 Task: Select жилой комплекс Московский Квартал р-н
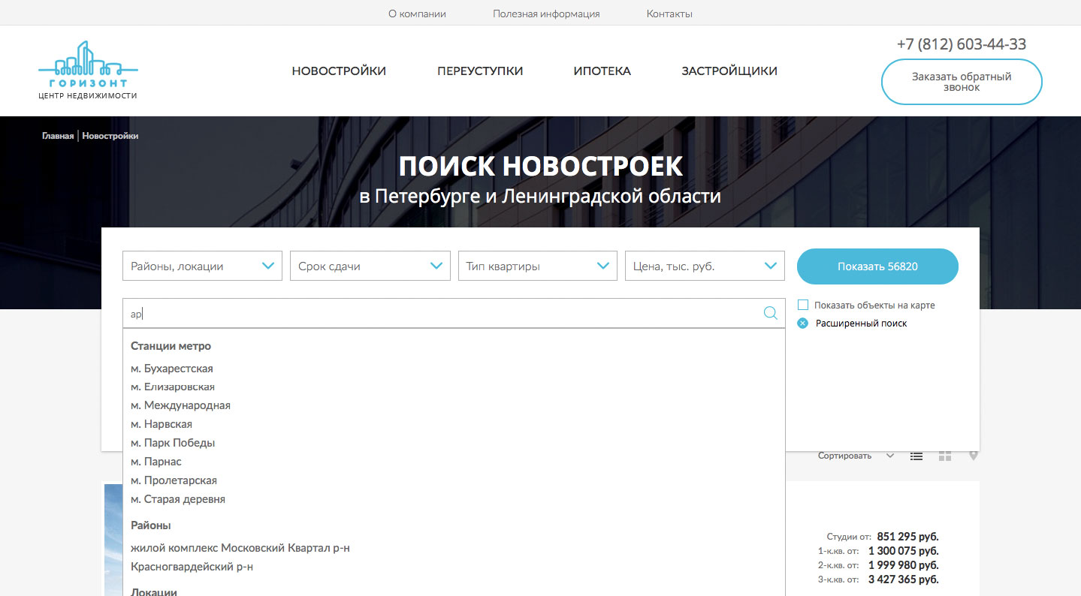(x=240, y=548)
